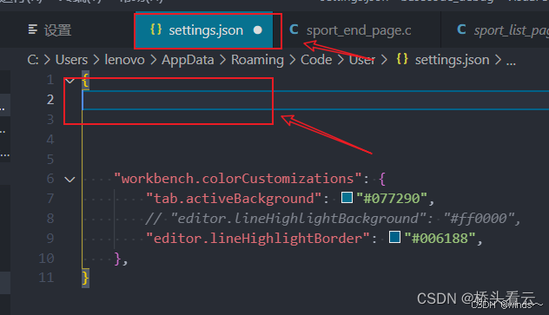Click the opening brace on line 1
The image size is (549, 315).
(x=85, y=80)
